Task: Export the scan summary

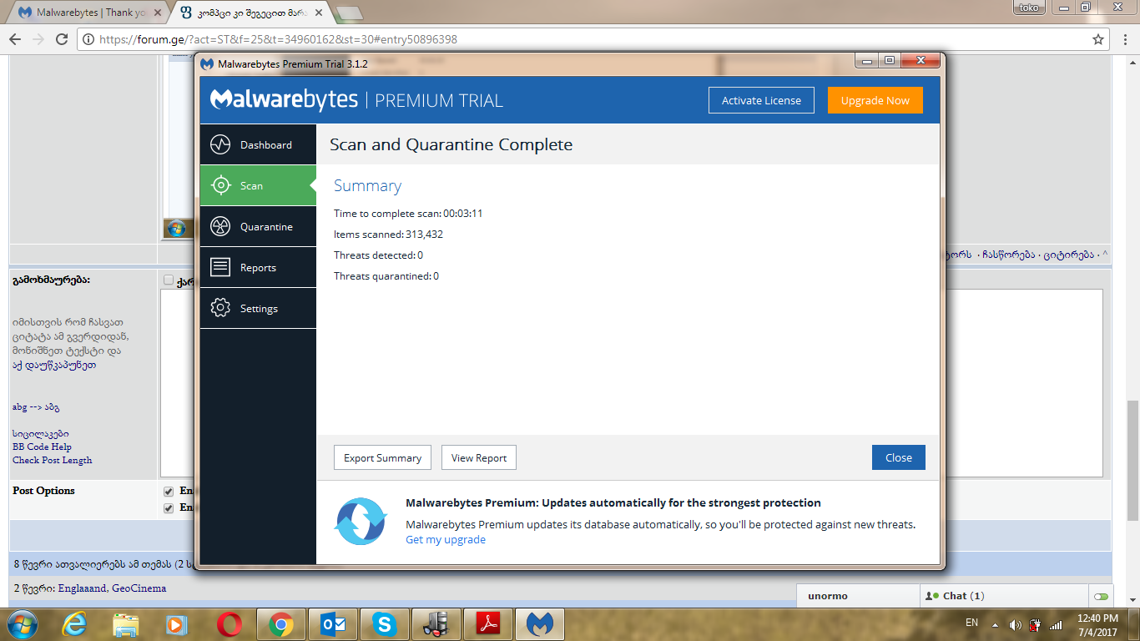Action: (x=382, y=457)
